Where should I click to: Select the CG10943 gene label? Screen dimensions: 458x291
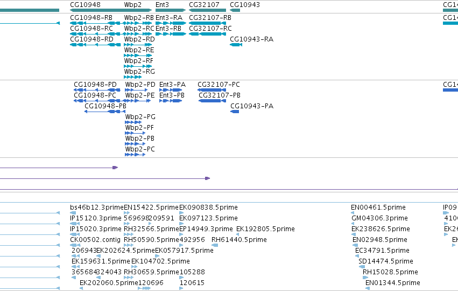tap(245, 5)
